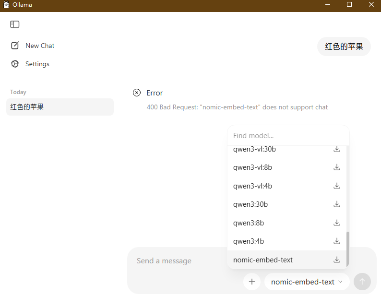Open Settings from the sidebar
This screenshot has height=295, width=381.
(x=37, y=64)
